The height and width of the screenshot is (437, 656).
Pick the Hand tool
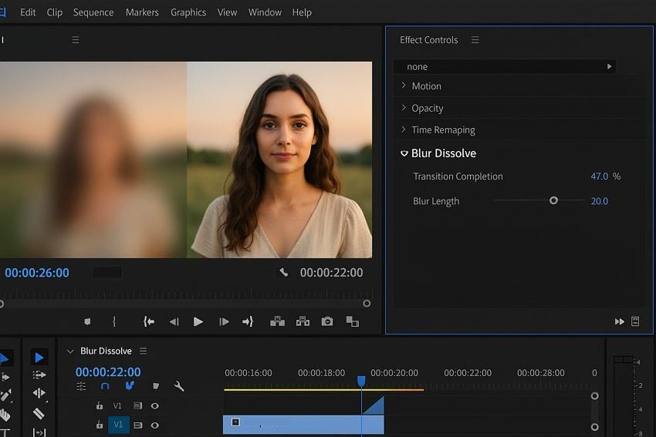5,415
